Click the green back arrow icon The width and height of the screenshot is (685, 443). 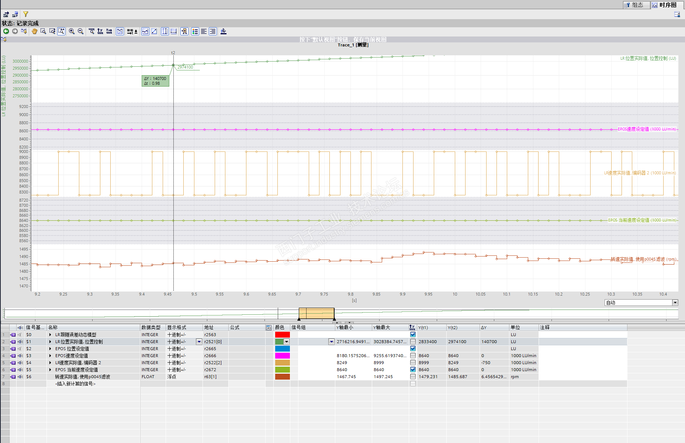point(6,31)
